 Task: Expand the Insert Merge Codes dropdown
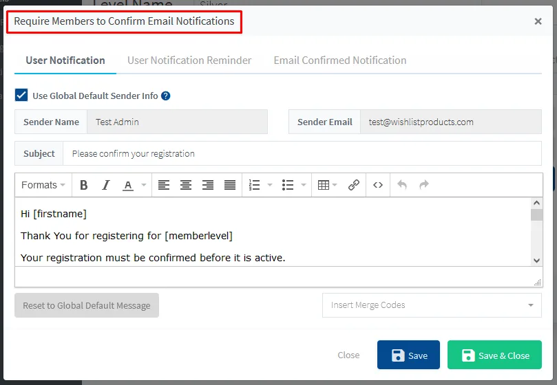pyautogui.click(x=432, y=305)
